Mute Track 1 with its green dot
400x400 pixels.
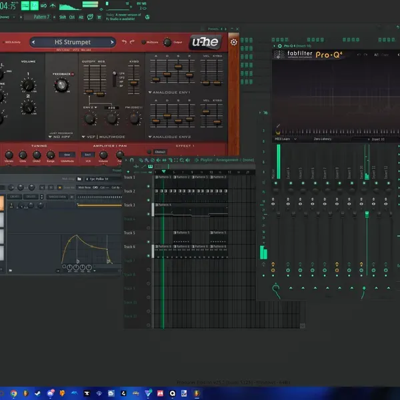149,187
